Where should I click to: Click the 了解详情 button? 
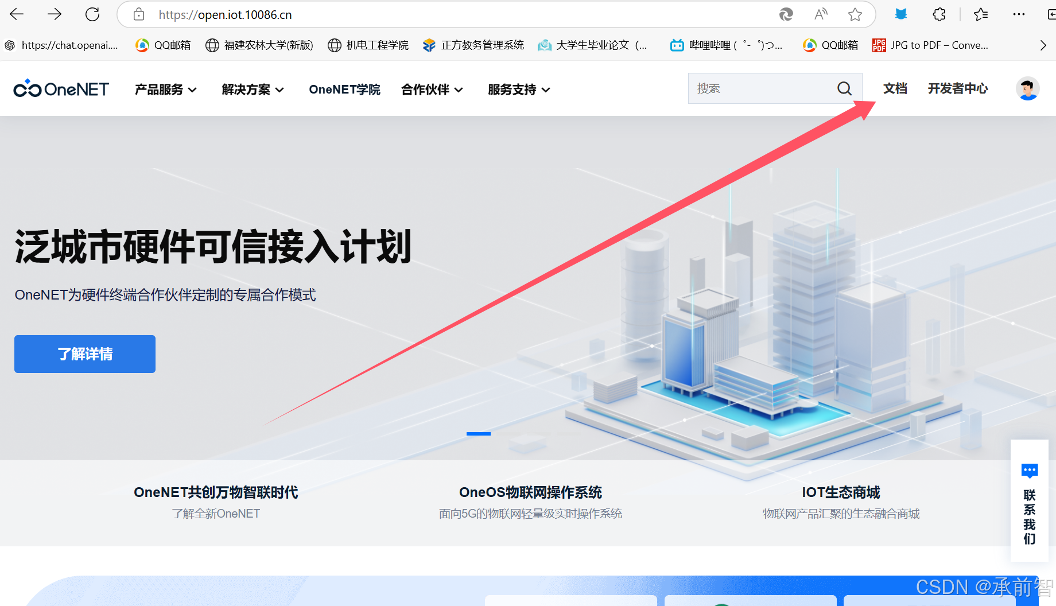[85, 354]
